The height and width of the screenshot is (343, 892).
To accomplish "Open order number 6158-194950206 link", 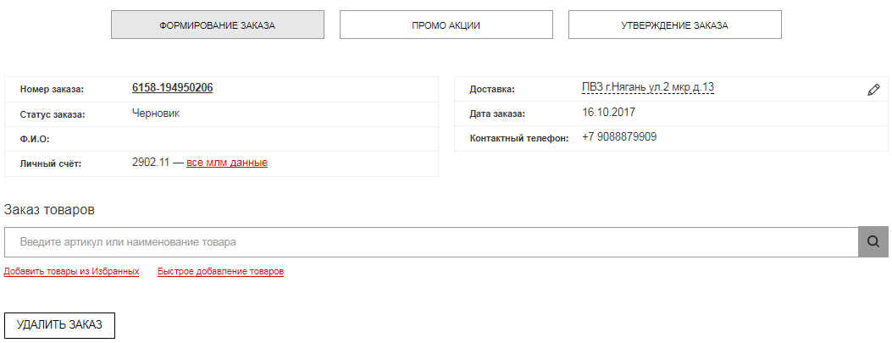I will click(172, 87).
